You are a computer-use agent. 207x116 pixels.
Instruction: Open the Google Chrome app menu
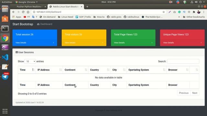click(x=27, y=2)
